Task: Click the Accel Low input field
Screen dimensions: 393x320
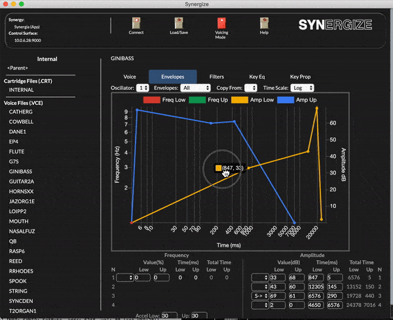Action: click(x=170, y=315)
